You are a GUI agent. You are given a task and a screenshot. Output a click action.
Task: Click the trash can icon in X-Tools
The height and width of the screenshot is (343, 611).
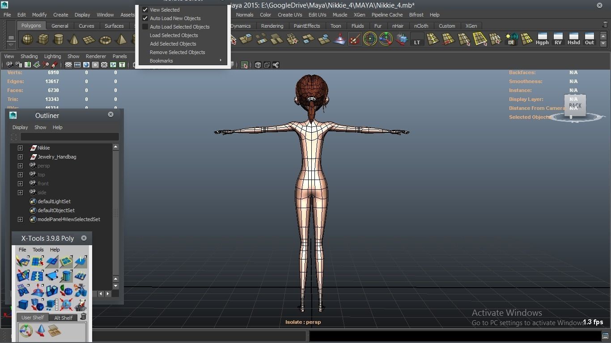tap(83, 317)
